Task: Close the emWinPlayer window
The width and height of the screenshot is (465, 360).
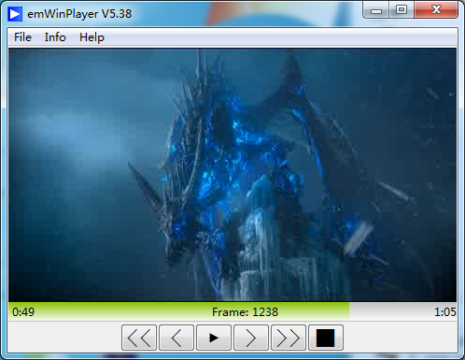Action: click(436, 10)
